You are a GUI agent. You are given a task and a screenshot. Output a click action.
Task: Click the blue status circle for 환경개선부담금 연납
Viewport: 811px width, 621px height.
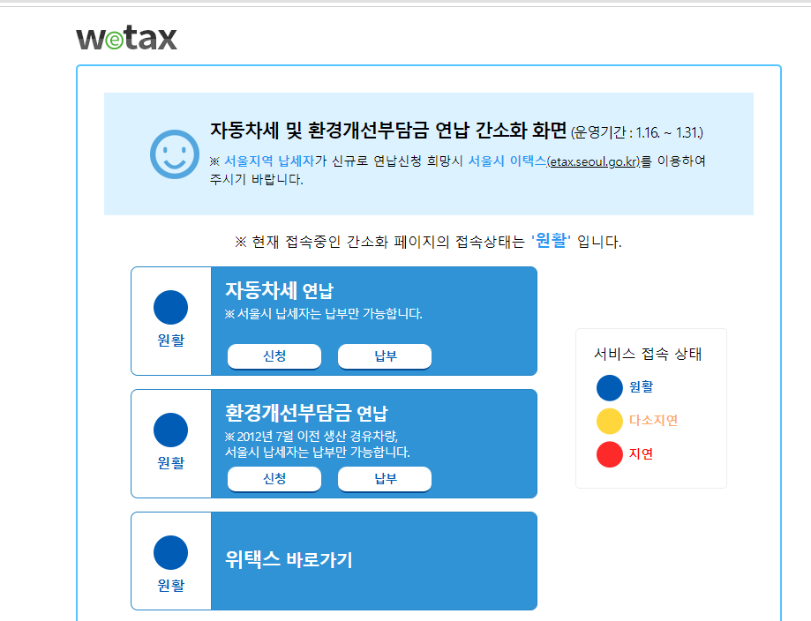tap(169, 430)
